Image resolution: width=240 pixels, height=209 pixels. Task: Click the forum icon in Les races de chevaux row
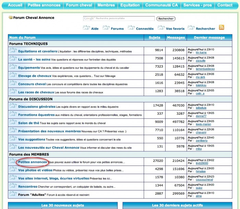[13, 91]
